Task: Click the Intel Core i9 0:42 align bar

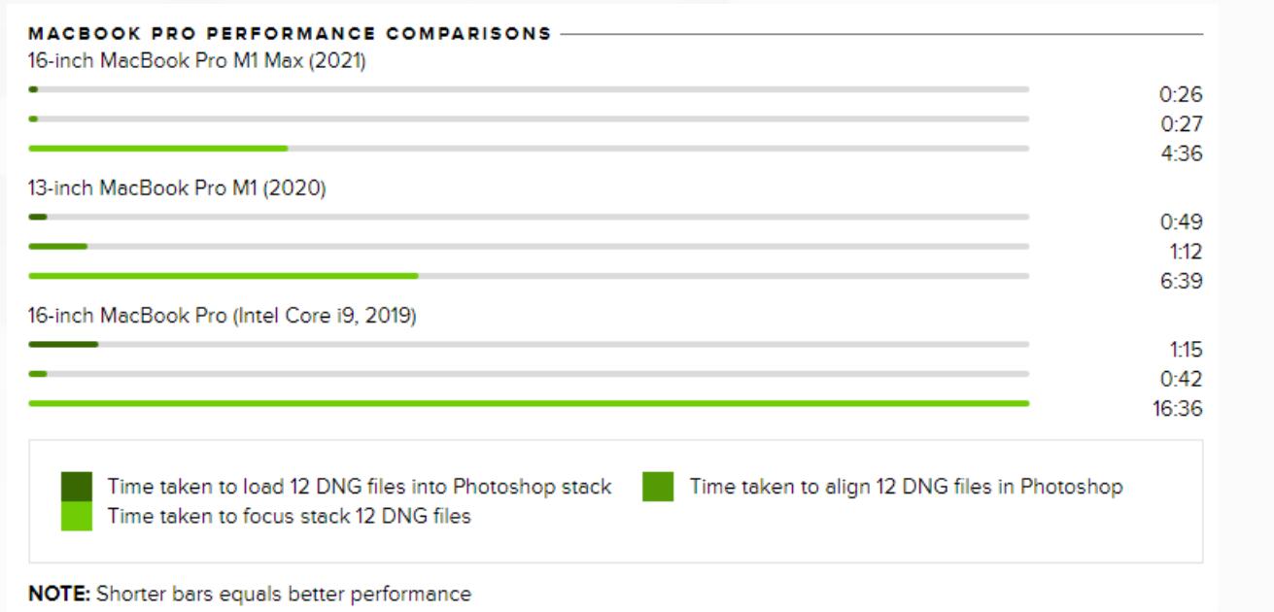Action: click(x=38, y=374)
